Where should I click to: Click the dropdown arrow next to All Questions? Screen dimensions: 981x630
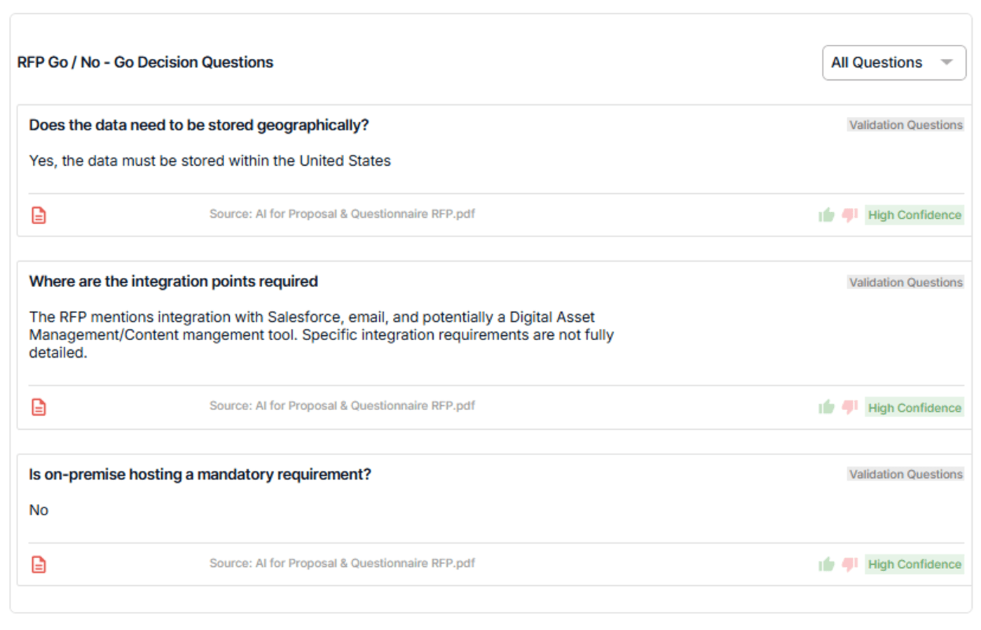947,62
